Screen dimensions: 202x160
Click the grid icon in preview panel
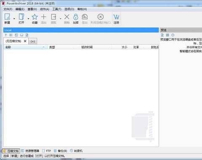pos(167,35)
